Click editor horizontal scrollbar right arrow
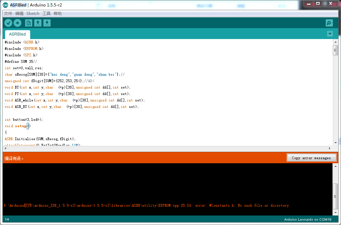This screenshot has width=341, height=225. 330,148
